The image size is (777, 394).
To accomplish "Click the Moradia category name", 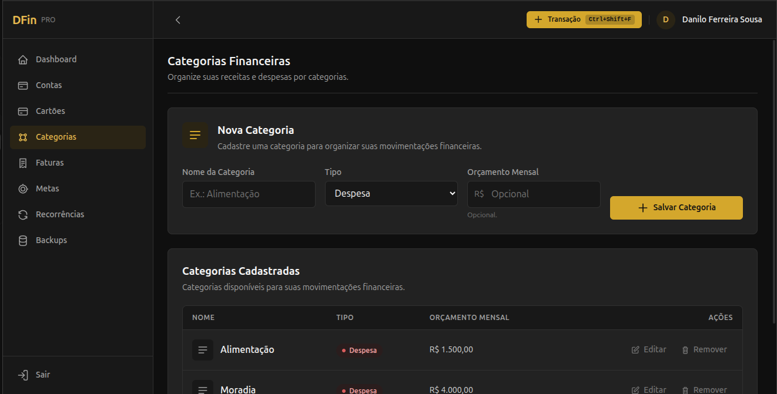I will (x=238, y=390).
